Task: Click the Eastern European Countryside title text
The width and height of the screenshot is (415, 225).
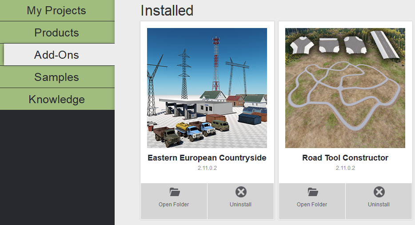Action: click(x=207, y=158)
